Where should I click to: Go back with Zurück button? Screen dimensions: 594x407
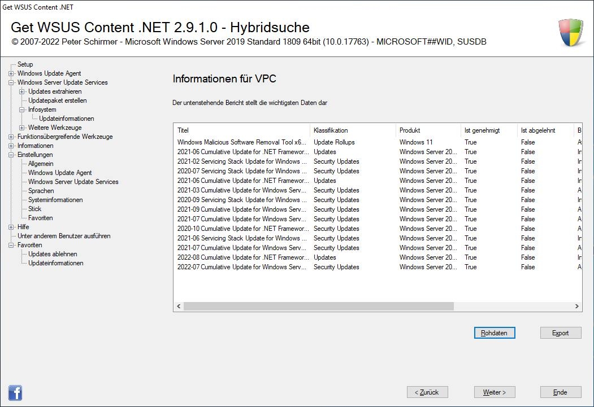click(427, 392)
